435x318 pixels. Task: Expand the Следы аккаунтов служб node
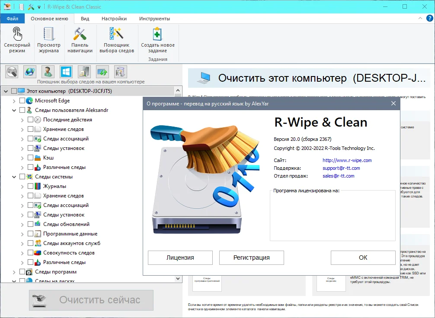pos(22,244)
